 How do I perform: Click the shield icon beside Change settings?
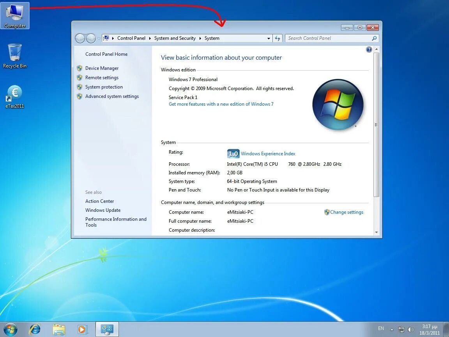(x=327, y=212)
